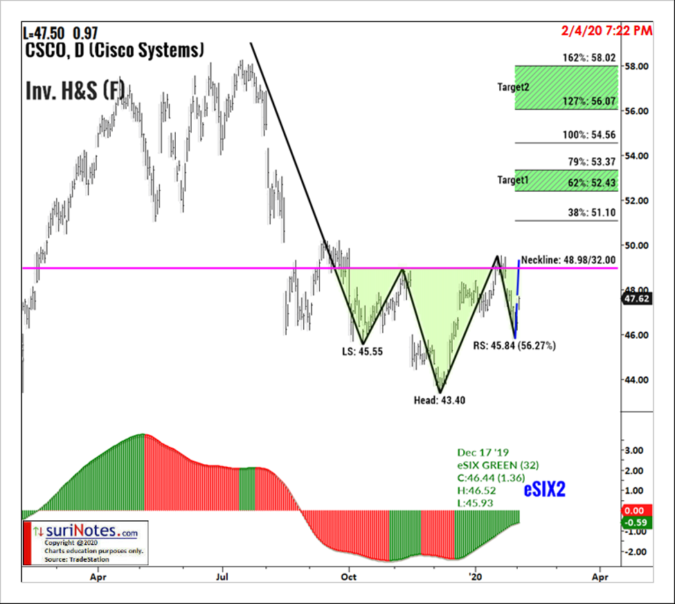The height and width of the screenshot is (604, 675).
Task: Select the Inv. H&S (F) pattern label
Action: pos(75,91)
